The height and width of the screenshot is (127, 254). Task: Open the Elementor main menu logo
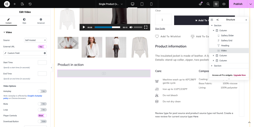tap(7, 4)
